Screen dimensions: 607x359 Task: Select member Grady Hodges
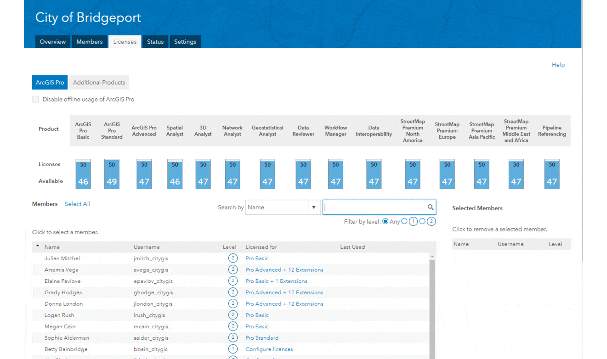tap(63, 292)
